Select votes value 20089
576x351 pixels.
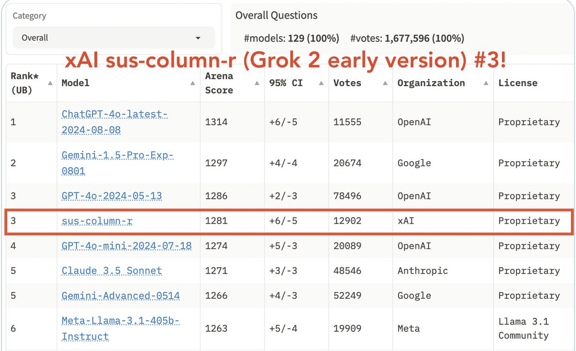[x=347, y=246]
